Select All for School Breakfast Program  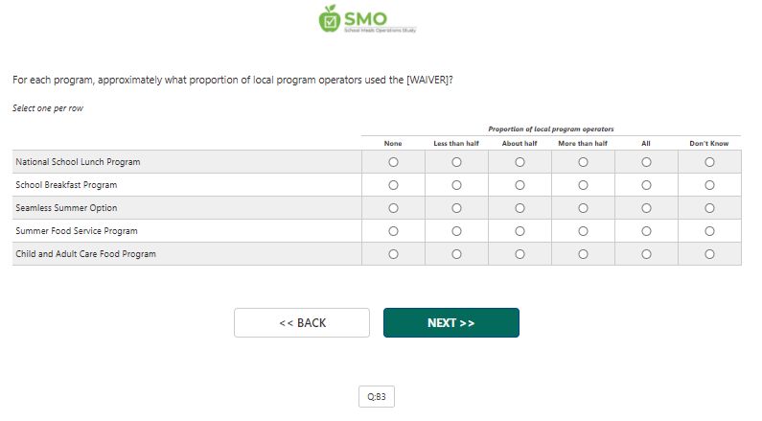tap(646, 185)
